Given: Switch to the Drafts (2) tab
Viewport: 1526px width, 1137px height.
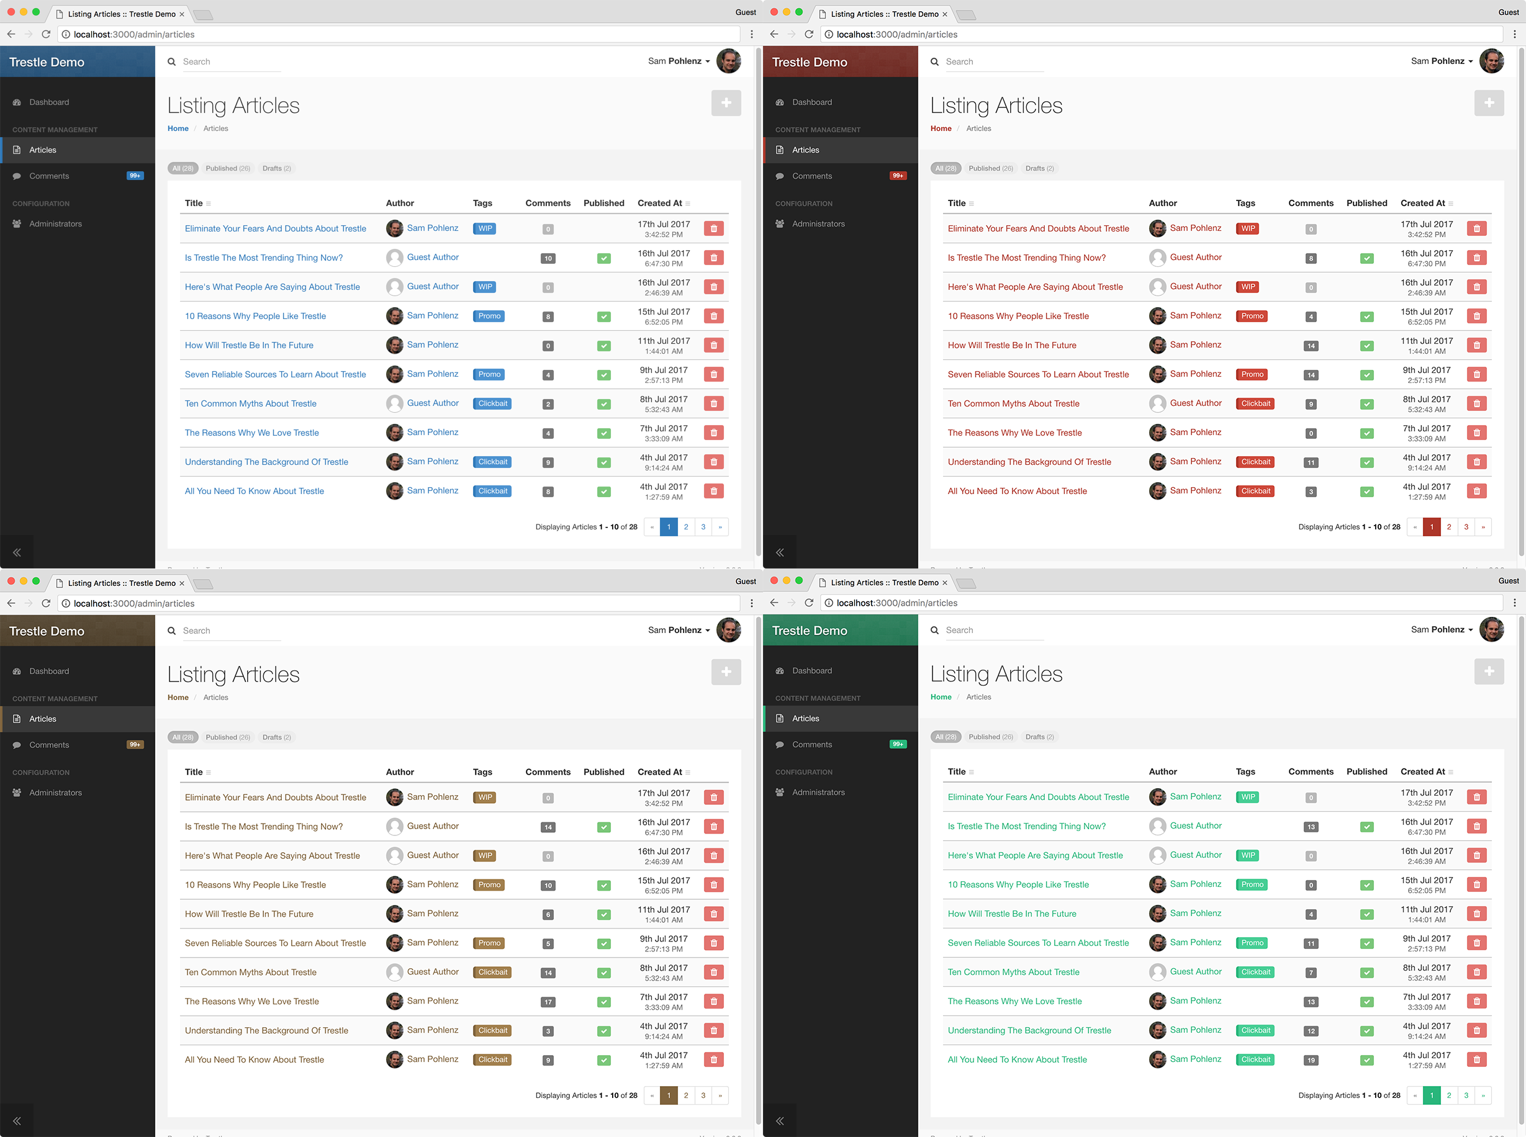Looking at the screenshot, I should (276, 168).
